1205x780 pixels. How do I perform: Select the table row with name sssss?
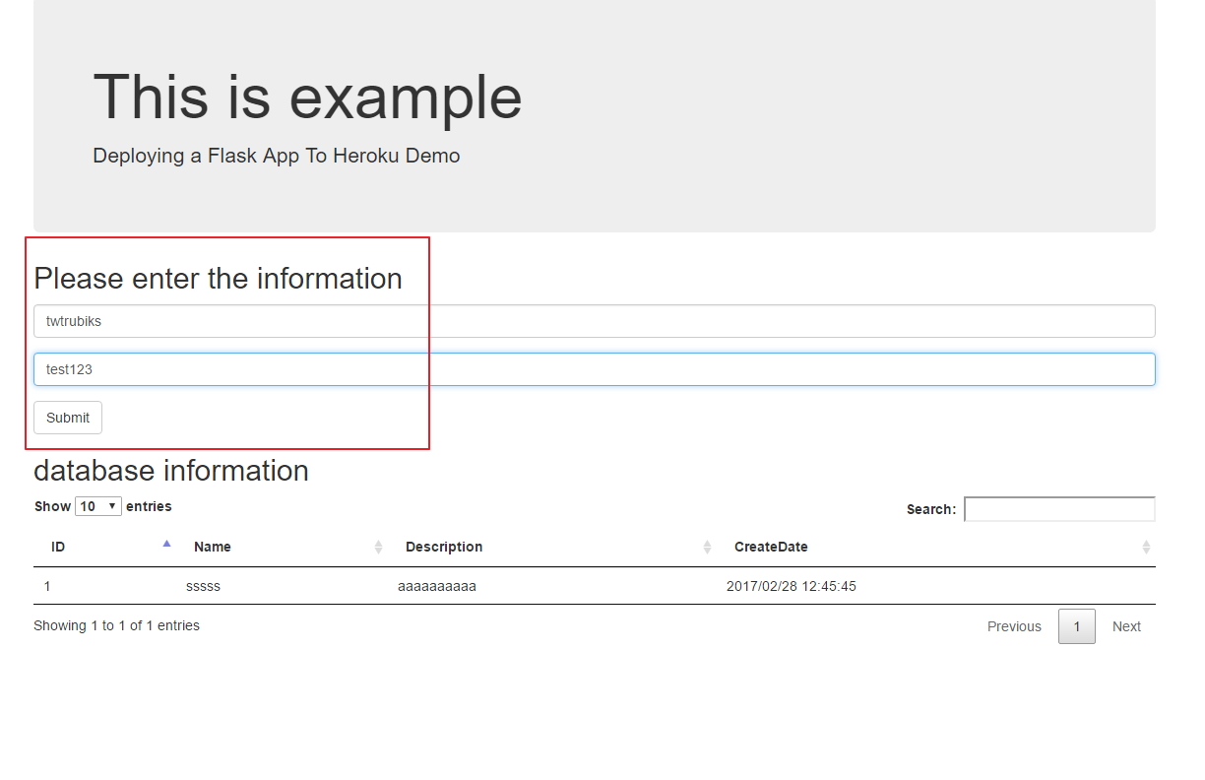coord(595,586)
